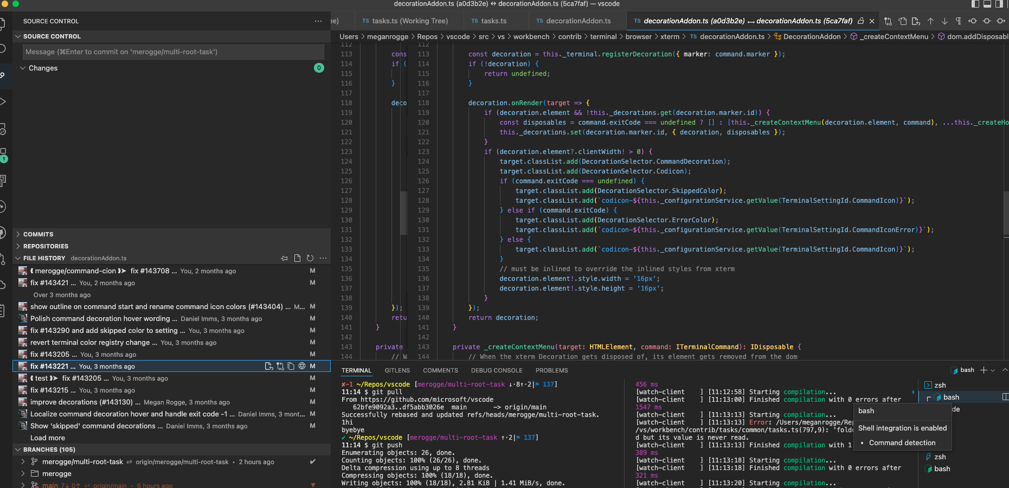Image resolution: width=1009 pixels, height=488 pixels.
Task: Refresh the File History view
Action: point(310,258)
